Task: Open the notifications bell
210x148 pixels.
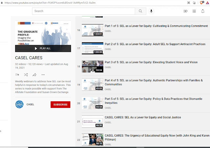Action: pos(203,11)
